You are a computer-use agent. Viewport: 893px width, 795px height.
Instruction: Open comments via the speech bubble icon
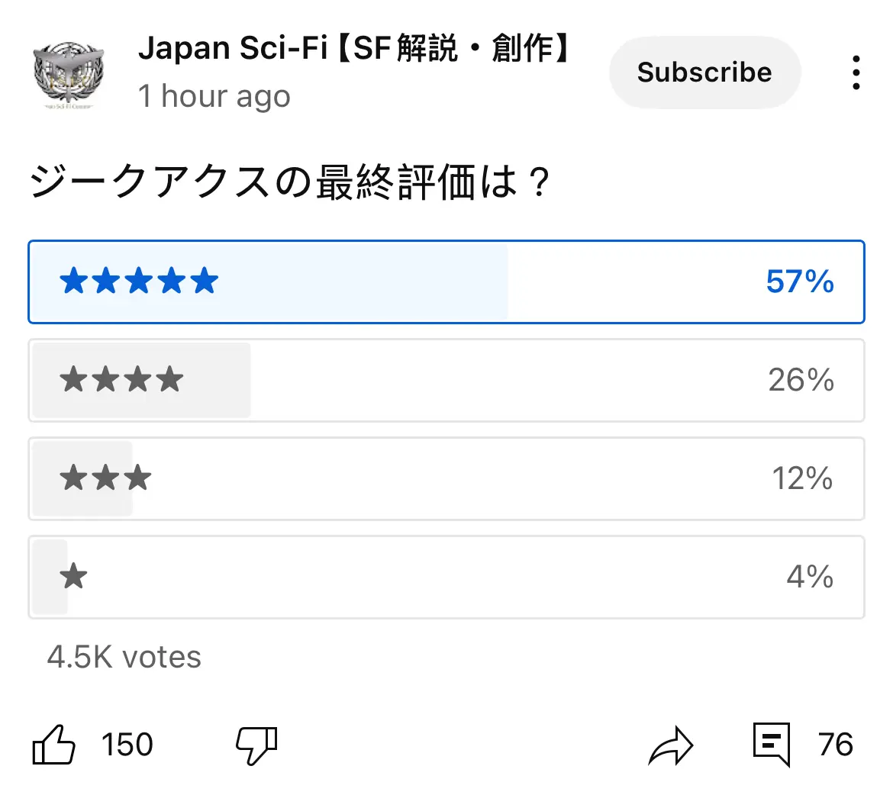pos(772,745)
